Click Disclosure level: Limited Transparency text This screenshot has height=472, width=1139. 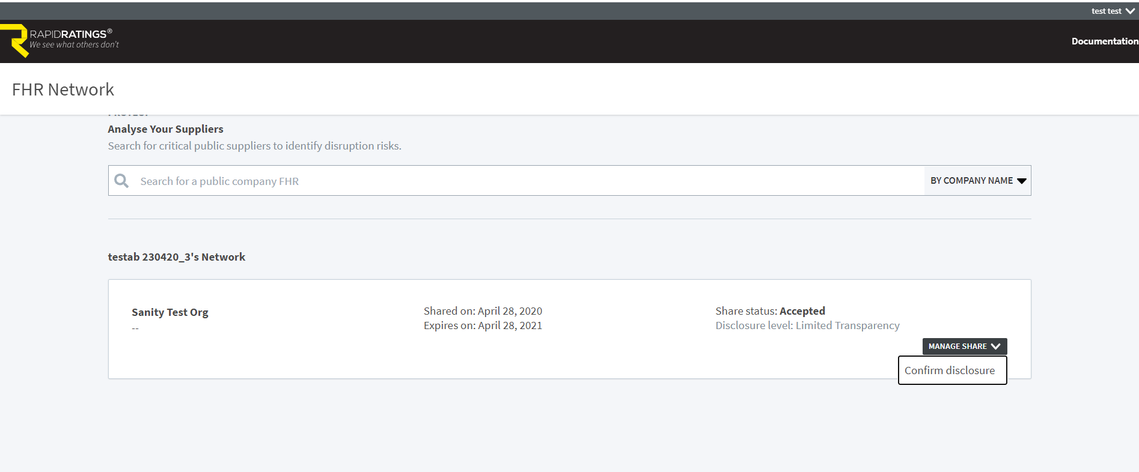(x=807, y=325)
